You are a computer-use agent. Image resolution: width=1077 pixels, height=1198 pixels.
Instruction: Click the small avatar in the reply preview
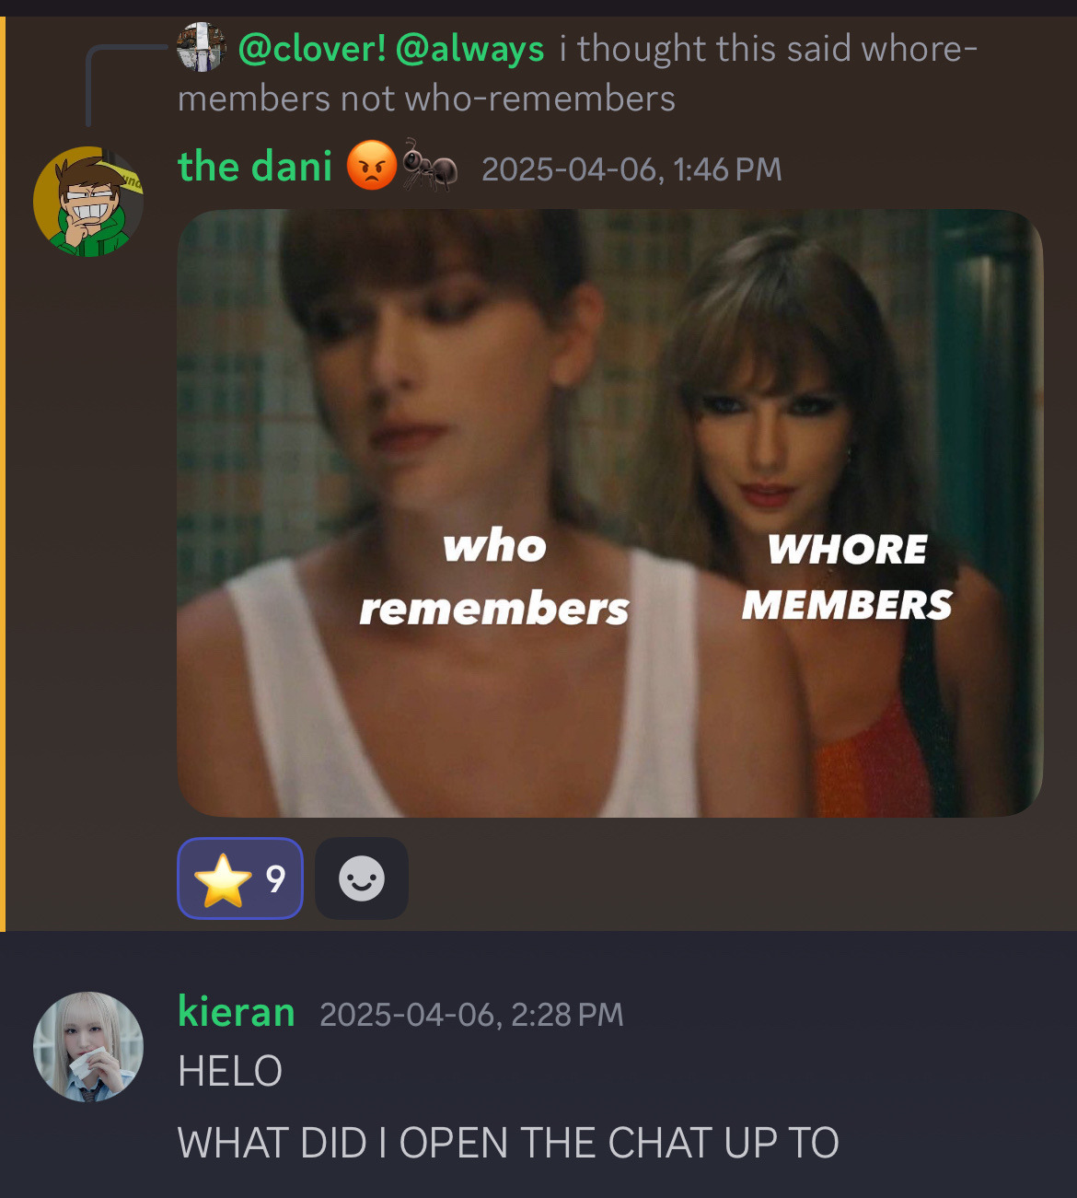point(202,47)
